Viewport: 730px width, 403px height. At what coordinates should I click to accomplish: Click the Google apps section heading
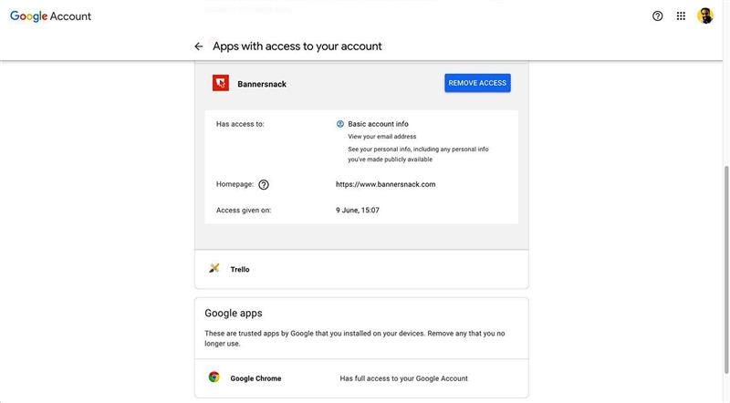coord(233,313)
